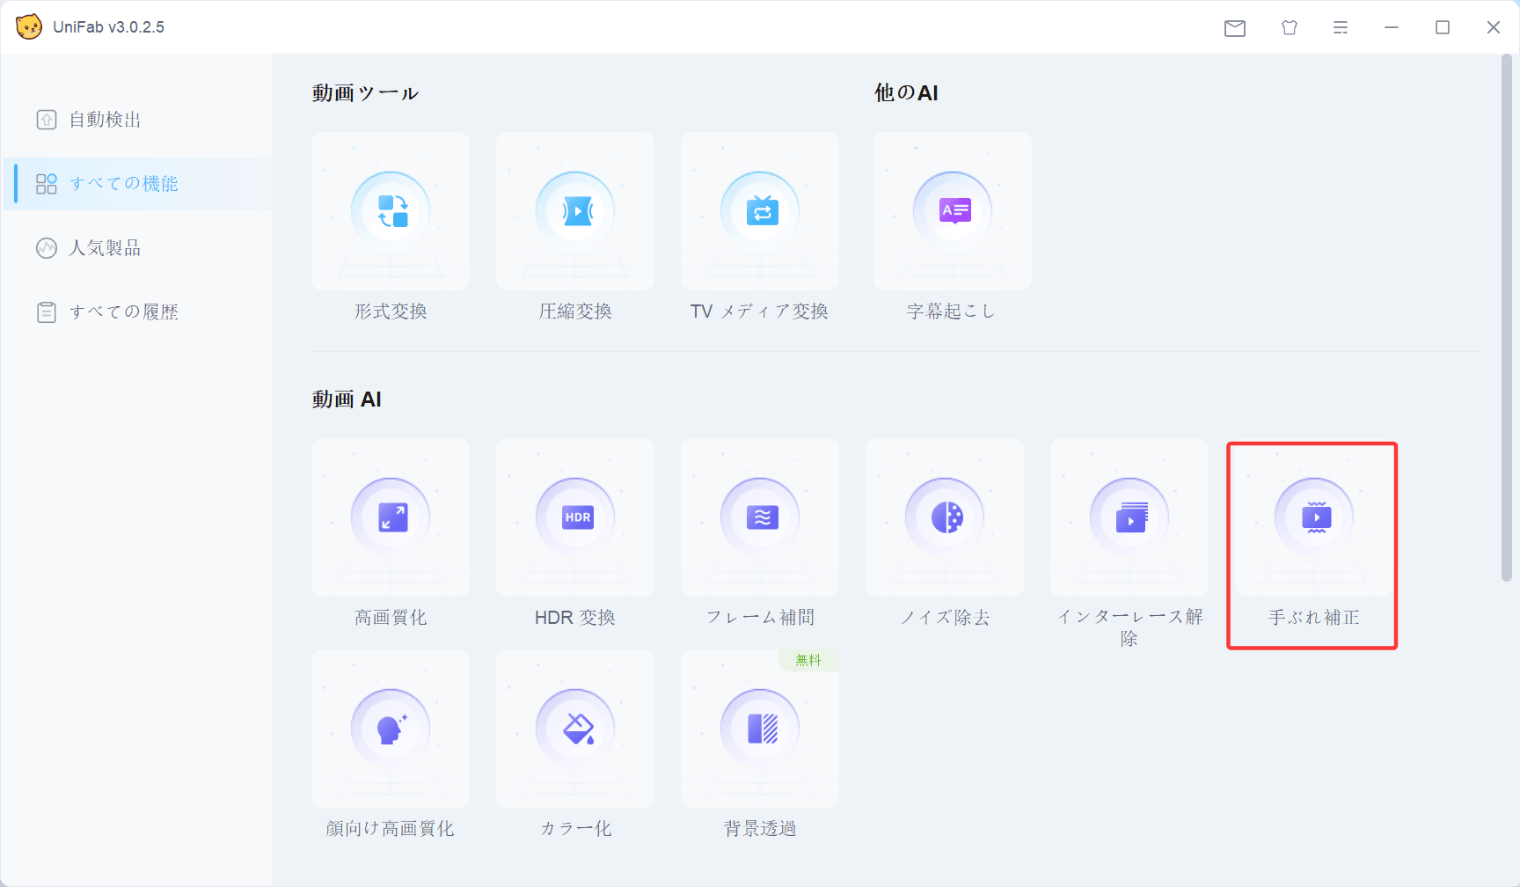Close the UniFab window
1520x887 pixels.
click(x=1494, y=28)
